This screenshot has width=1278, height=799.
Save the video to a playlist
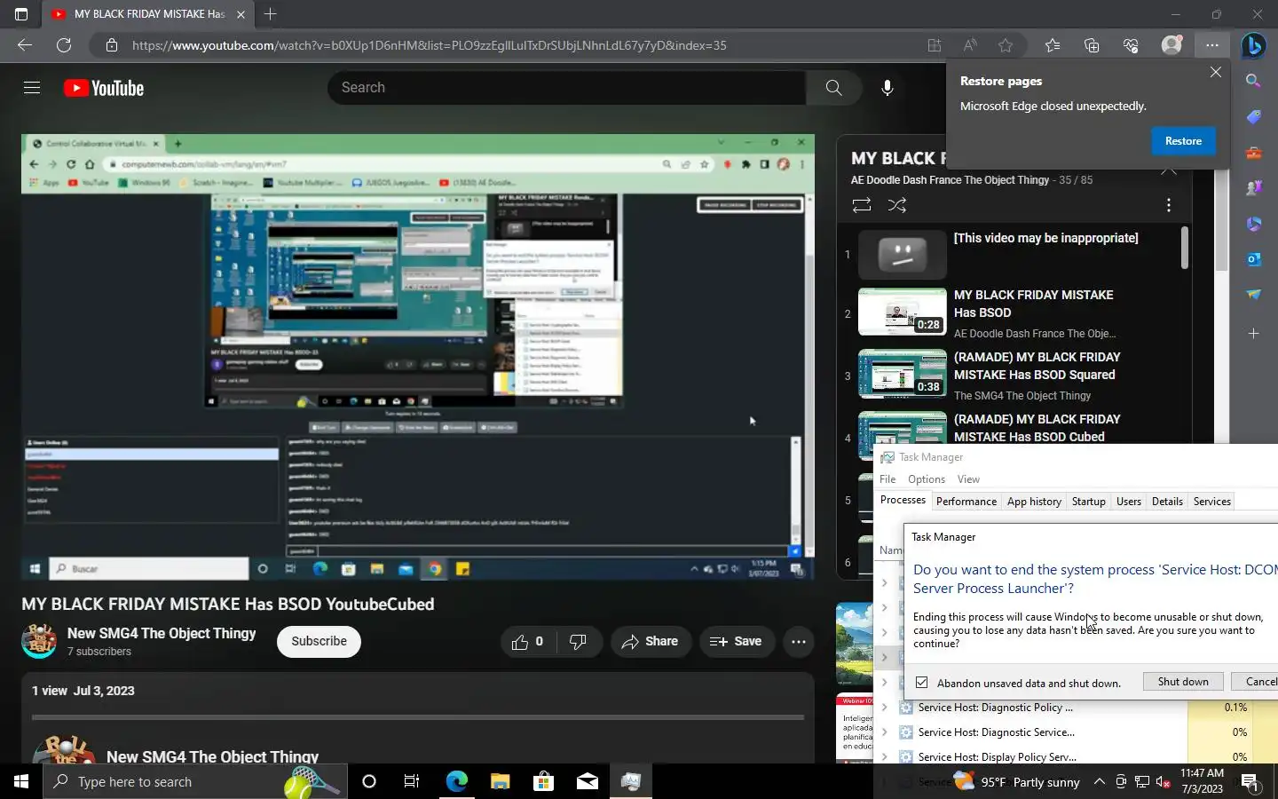click(736, 641)
